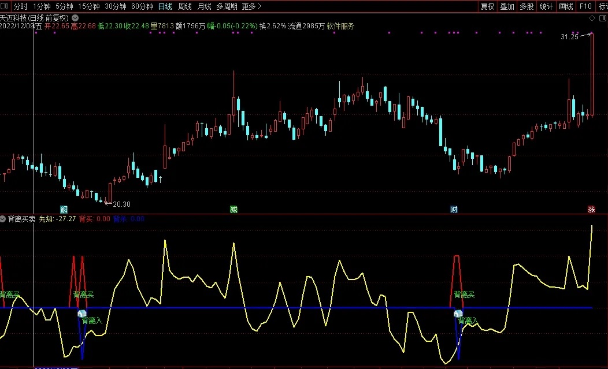
Task: Select the 画线 drawing tool button
Action: (566, 6)
